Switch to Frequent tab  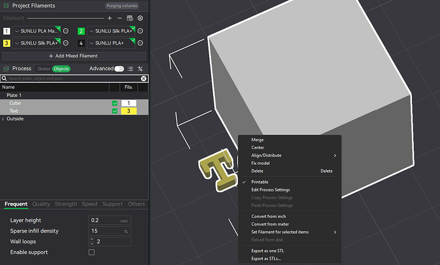[x=16, y=204]
